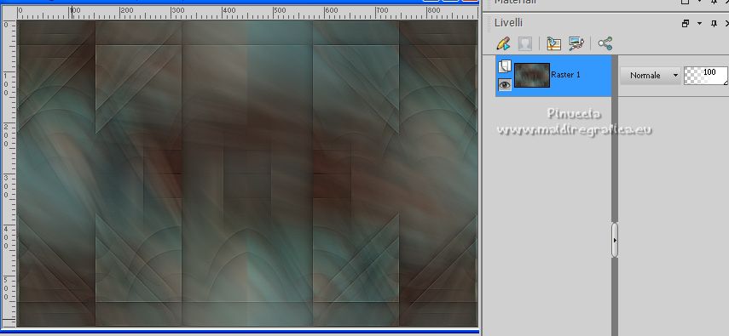Open the Livelli panel options arrow

tap(699, 23)
